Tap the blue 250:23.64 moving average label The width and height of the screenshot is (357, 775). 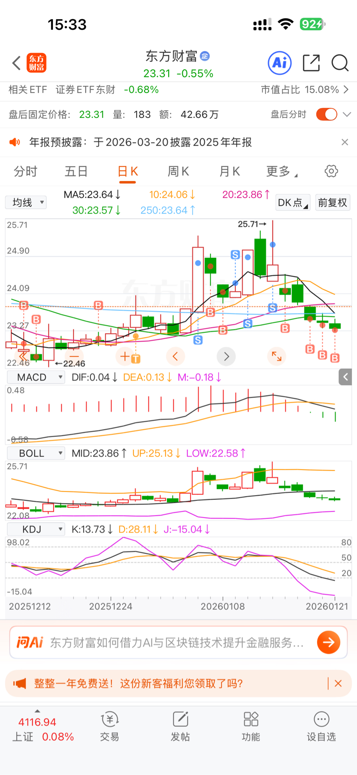click(168, 210)
